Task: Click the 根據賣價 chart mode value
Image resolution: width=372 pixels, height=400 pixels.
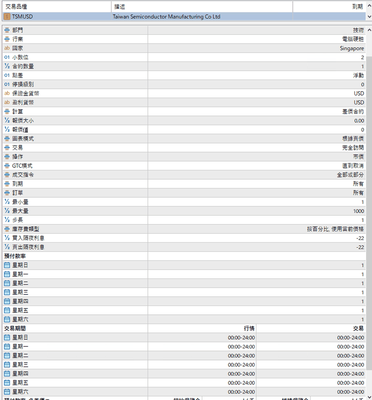Action: 353,138
